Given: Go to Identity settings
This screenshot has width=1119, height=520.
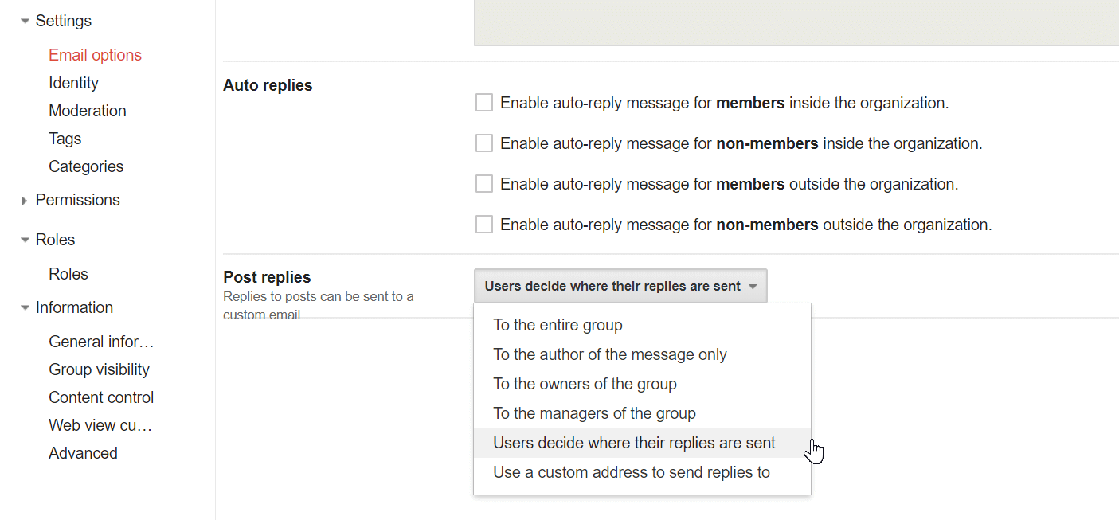Looking at the screenshot, I should click(x=73, y=83).
